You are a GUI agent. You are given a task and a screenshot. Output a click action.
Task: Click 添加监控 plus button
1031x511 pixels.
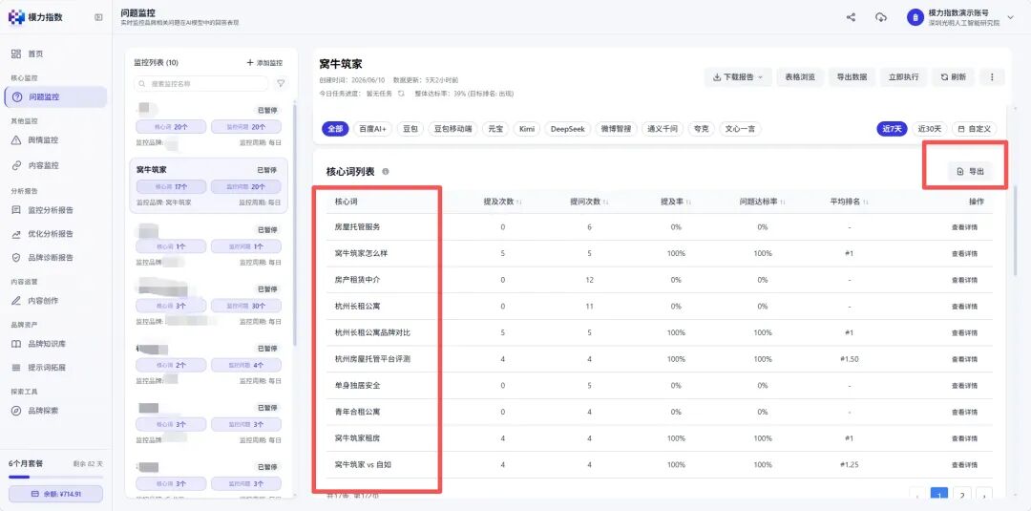click(264, 63)
